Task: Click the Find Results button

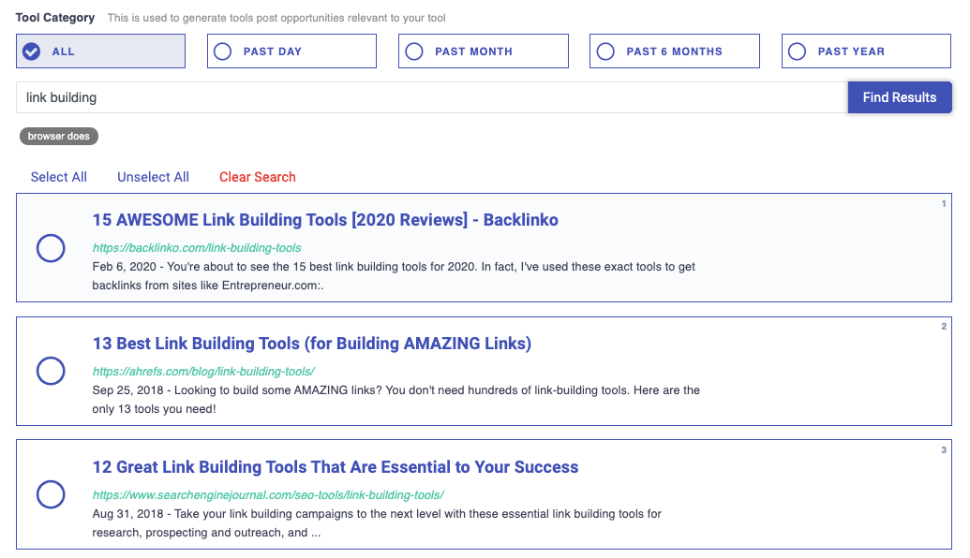Action: coord(899,96)
